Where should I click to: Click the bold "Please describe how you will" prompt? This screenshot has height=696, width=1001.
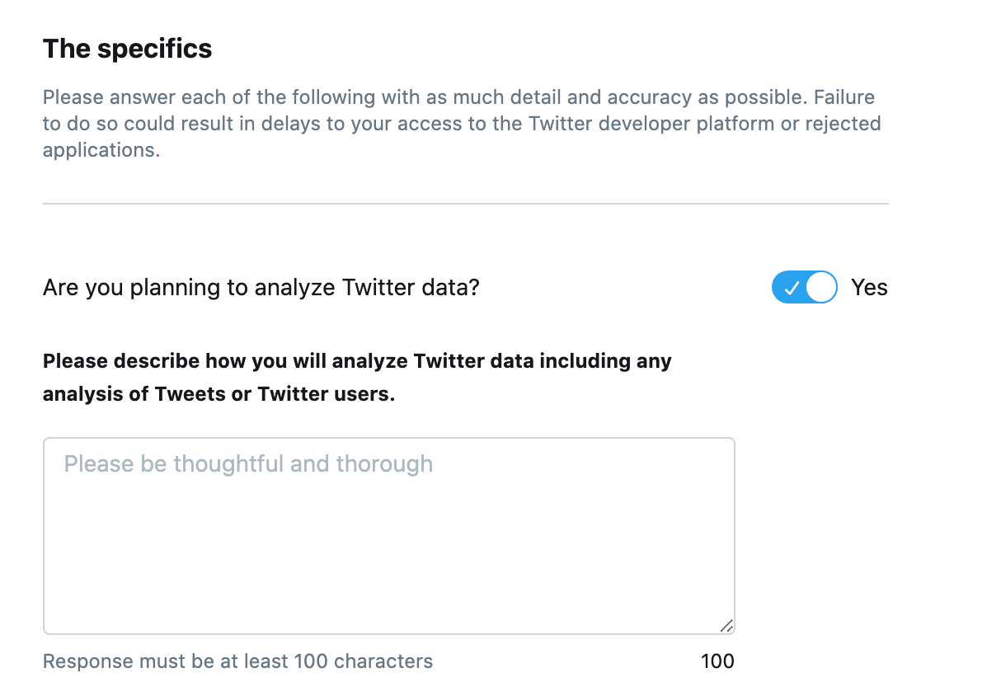357,361
